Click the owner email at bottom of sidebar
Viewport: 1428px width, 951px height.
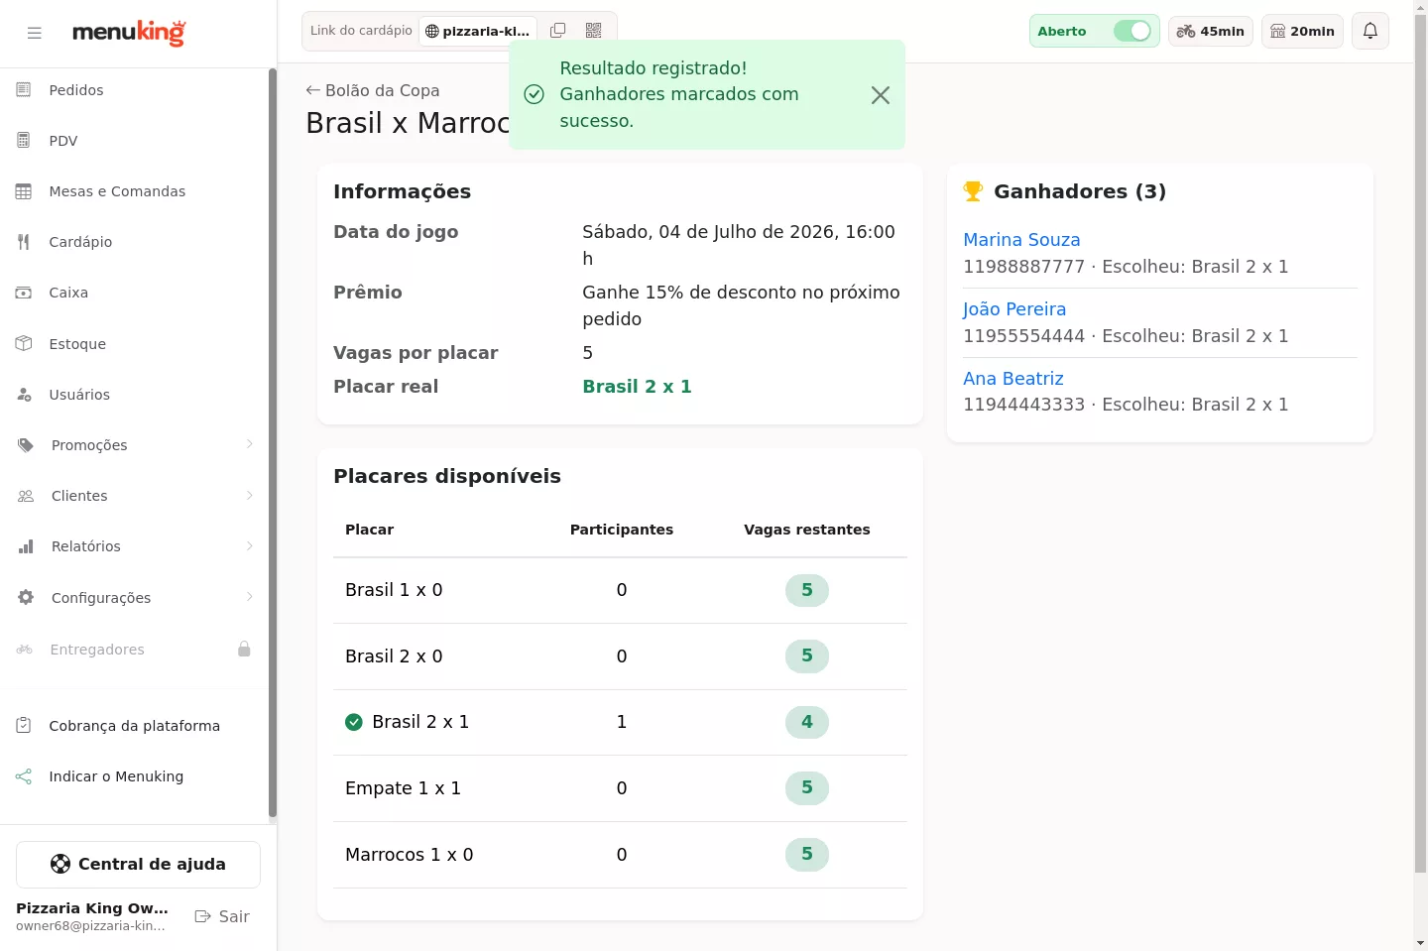[90, 926]
